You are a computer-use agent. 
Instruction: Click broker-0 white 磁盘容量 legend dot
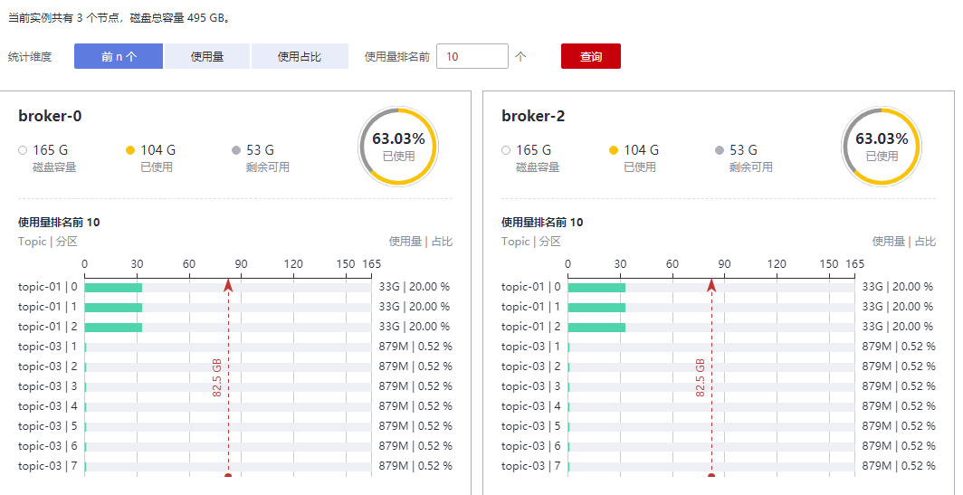click(23, 150)
